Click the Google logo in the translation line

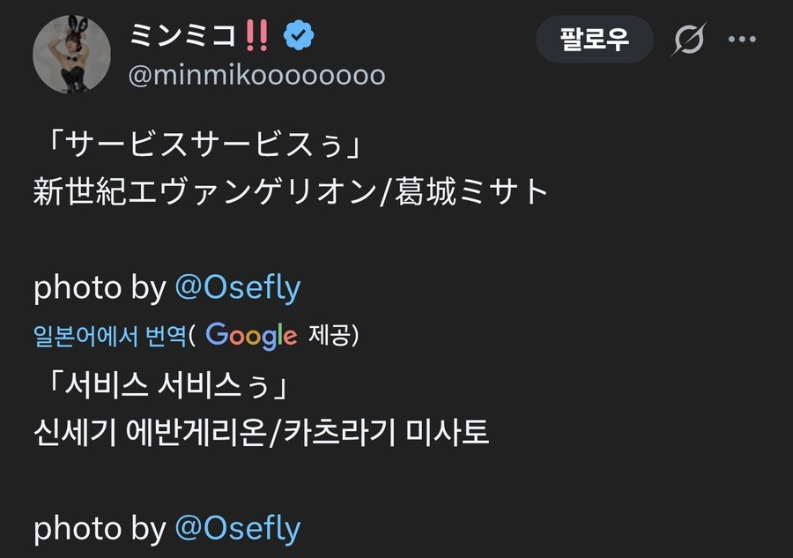tap(249, 336)
